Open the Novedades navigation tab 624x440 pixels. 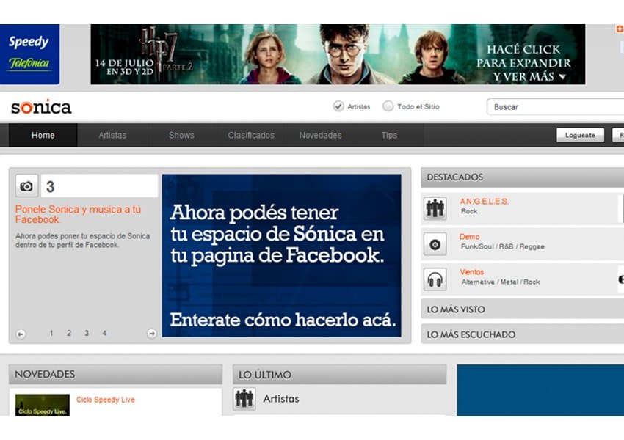320,135
